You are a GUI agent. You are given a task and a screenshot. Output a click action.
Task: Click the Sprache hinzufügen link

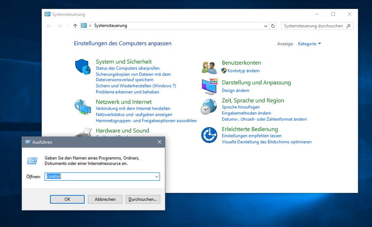(x=241, y=107)
